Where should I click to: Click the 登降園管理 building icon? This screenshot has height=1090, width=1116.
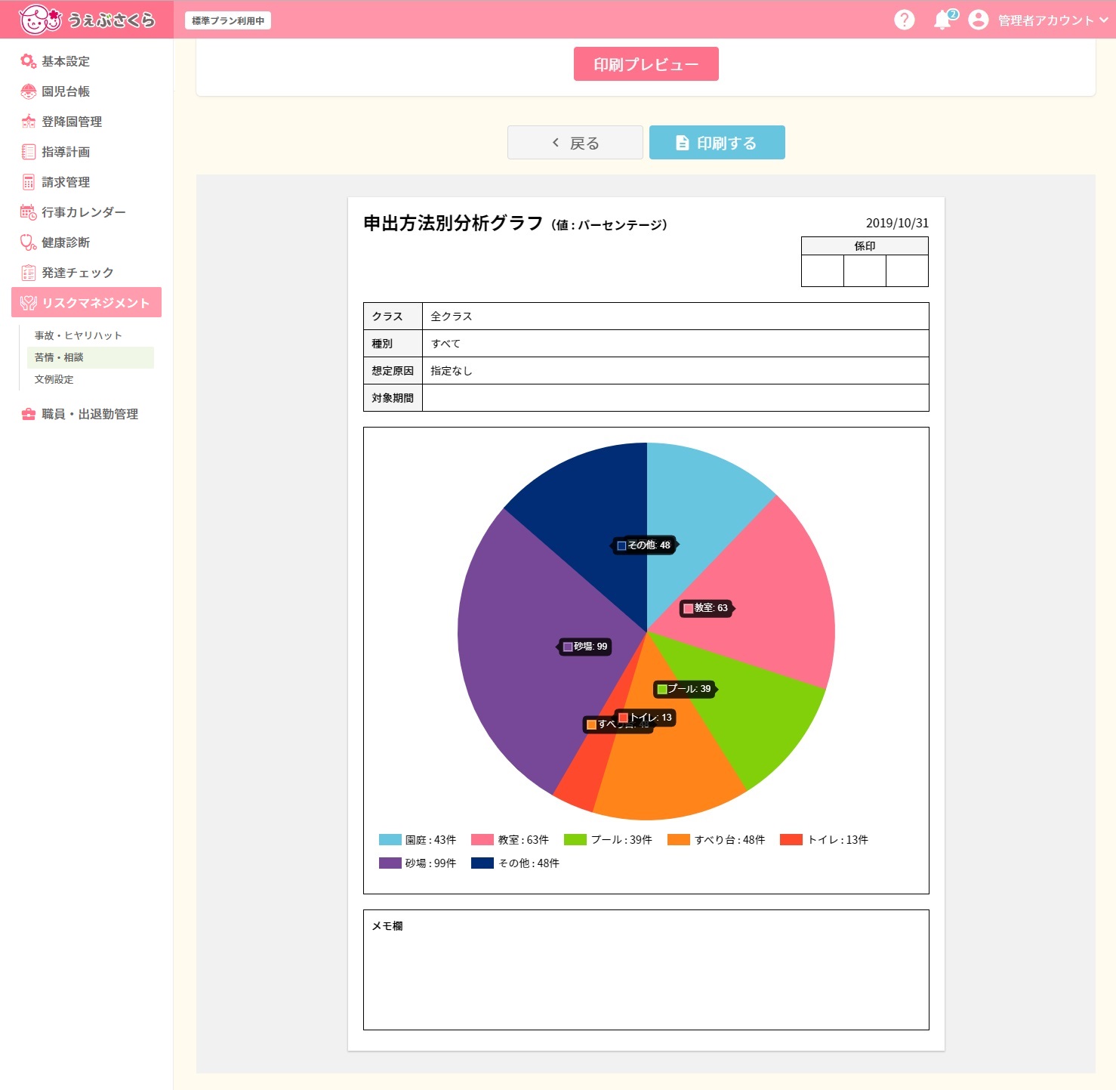29,122
